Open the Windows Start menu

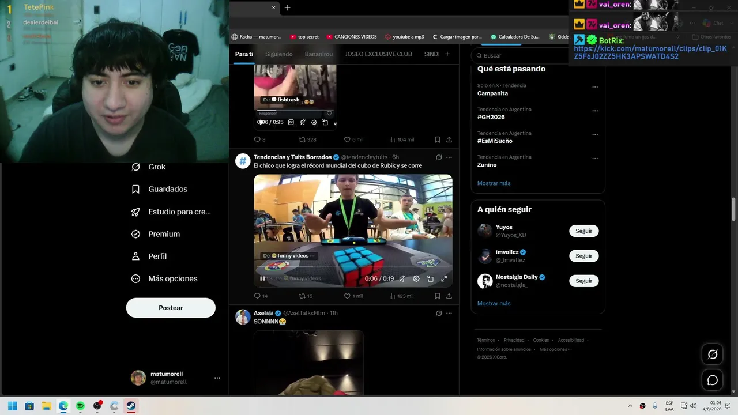click(x=12, y=406)
